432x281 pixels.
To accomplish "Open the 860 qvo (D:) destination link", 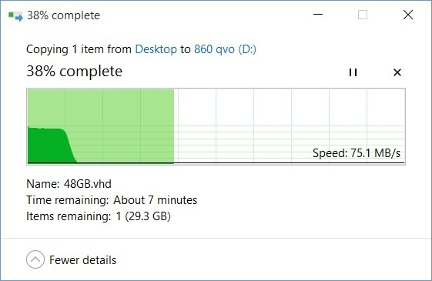I will (225, 49).
